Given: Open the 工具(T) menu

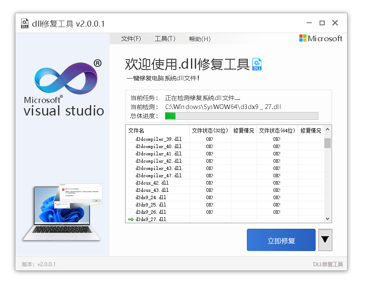Looking at the screenshot, I should pyautogui.click(x=165, y=39).
